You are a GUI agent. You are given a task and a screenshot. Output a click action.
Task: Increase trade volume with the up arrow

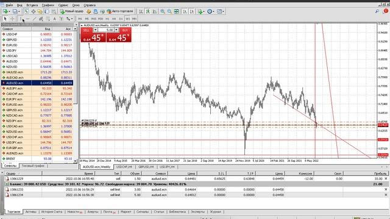(116, 30)
